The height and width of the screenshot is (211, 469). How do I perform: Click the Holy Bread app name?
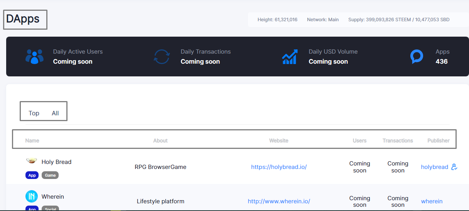56,162
